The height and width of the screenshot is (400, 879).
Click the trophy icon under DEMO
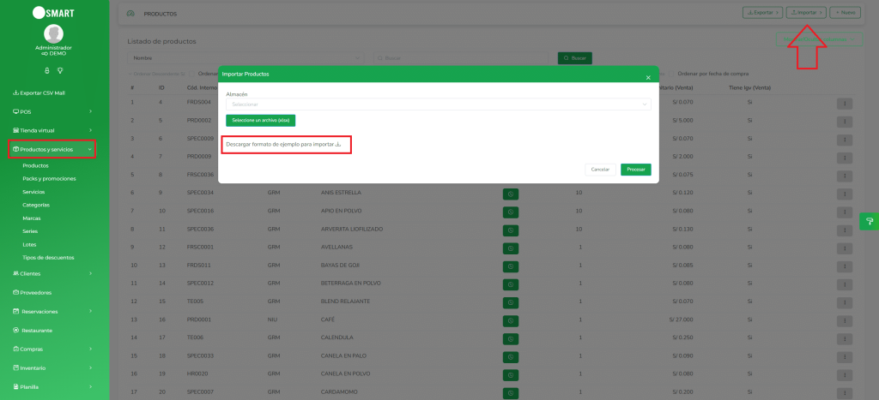(60, 69)
